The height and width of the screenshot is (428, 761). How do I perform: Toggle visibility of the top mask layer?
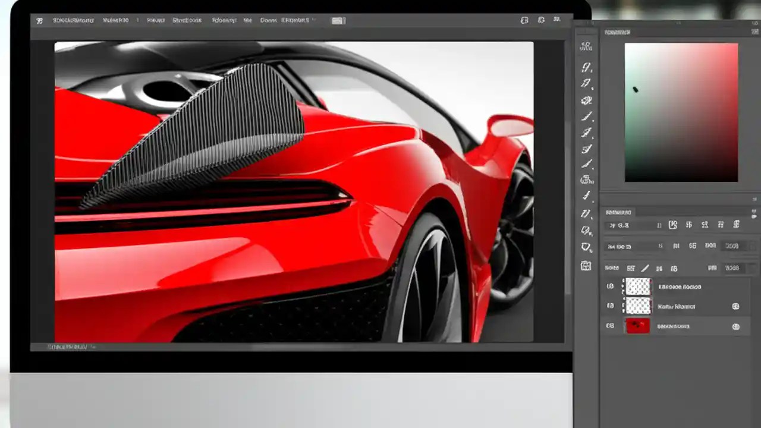click(x=609, y=287)
